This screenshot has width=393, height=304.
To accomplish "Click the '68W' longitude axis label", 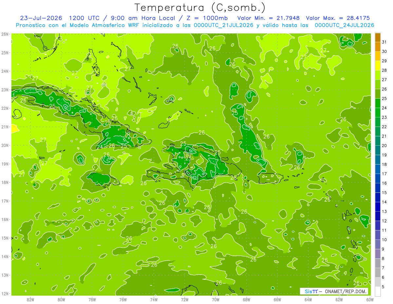I will point(246,299).
